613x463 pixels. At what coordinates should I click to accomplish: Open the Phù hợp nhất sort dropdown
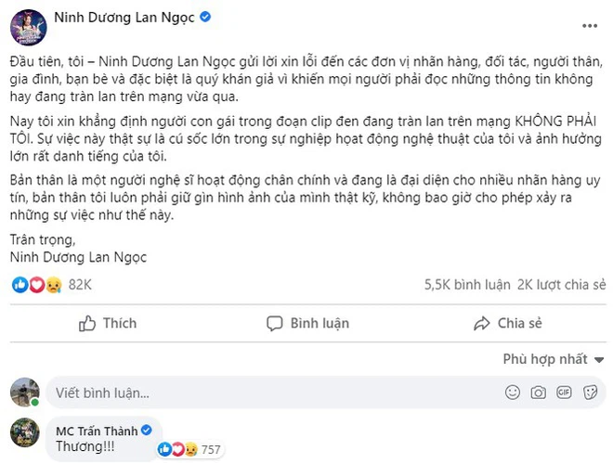pyautogui.click(x=554, y=359)
